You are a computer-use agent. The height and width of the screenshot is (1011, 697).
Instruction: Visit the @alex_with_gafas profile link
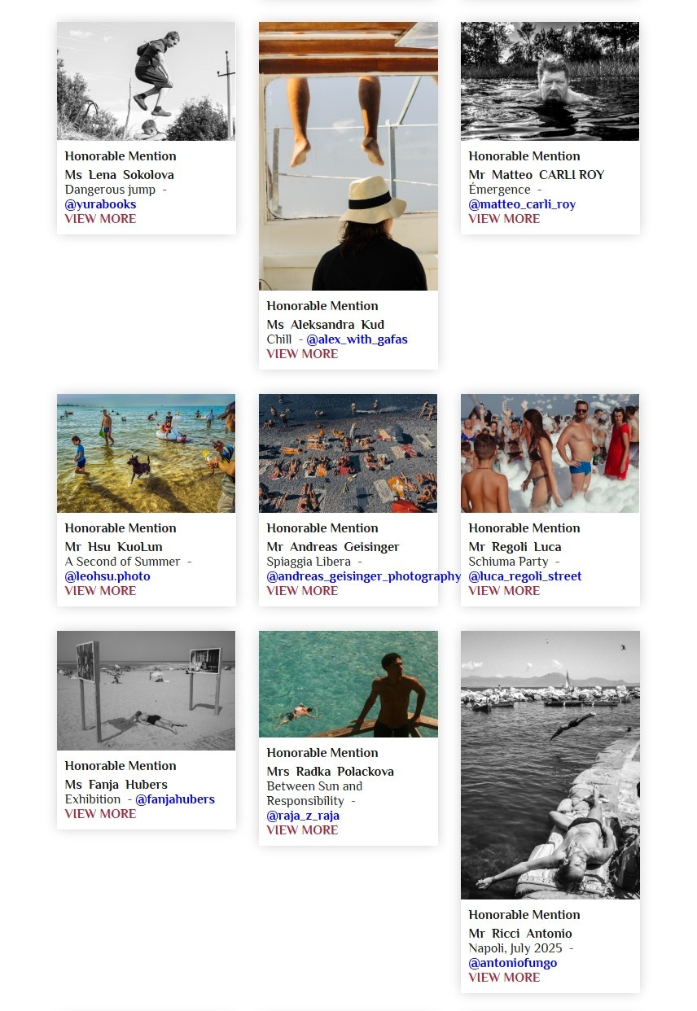[x=357, y=339]
